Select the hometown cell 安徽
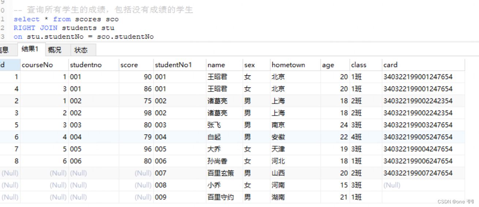The width and height of the screenshot is (479, 207). [278, 137]
